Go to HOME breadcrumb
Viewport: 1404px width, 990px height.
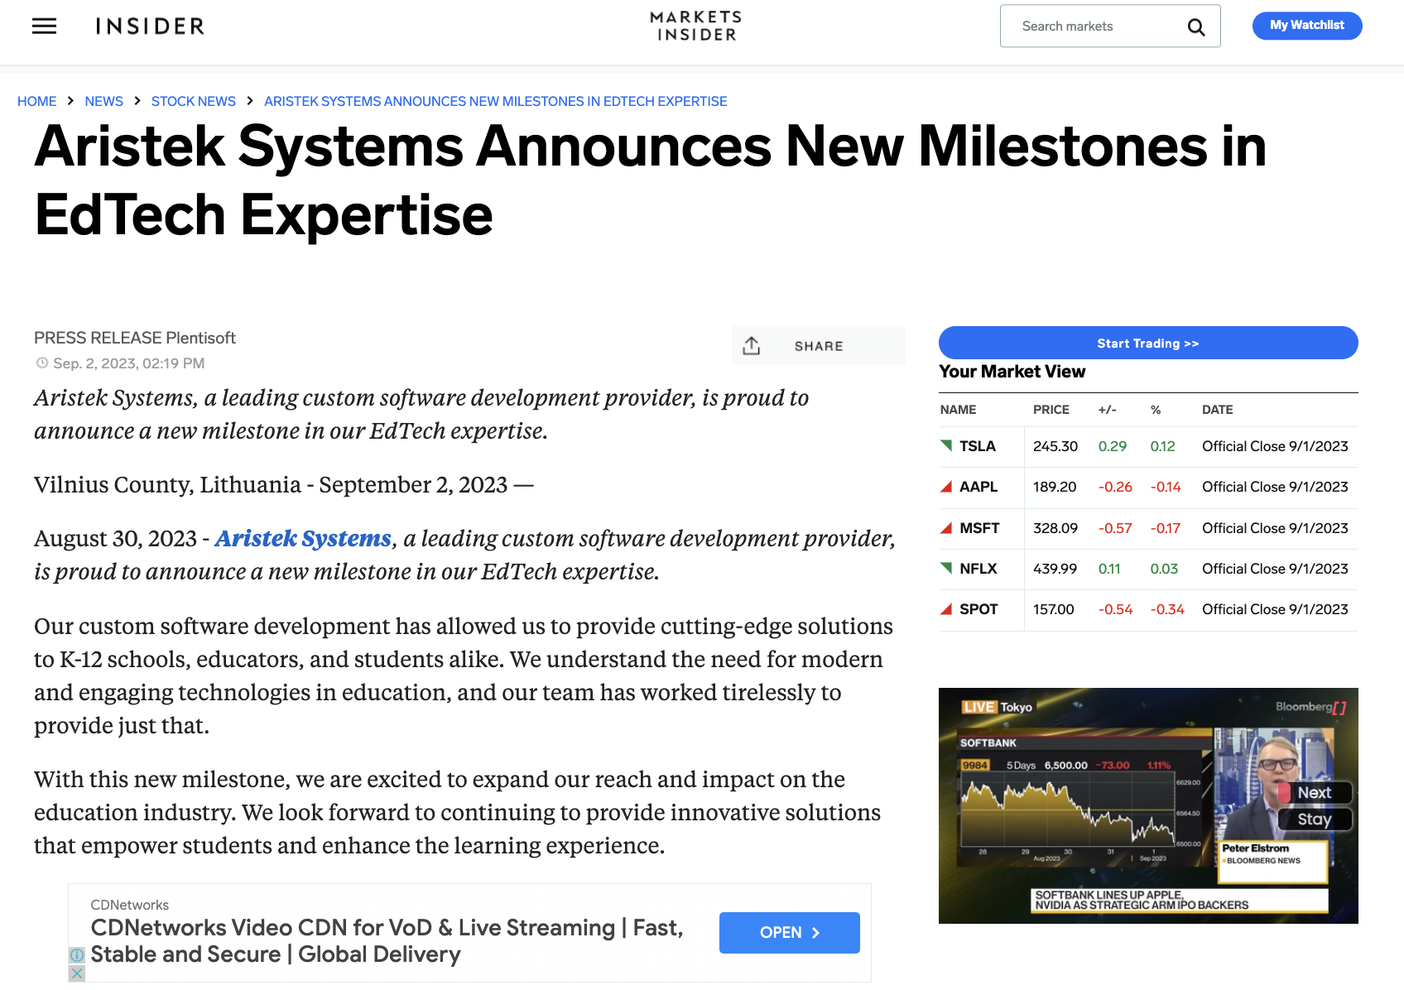pyautogui.click(x=37, y=101)
